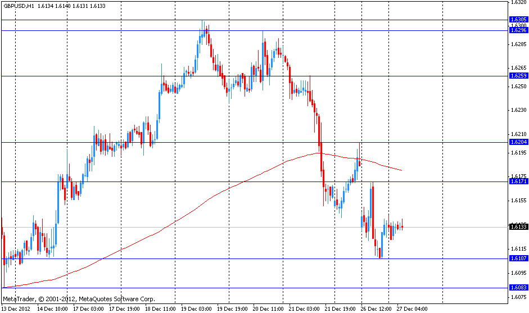Select the 27 Dec 04:00 time marker

pyautogui.click(x=412, y=309)
